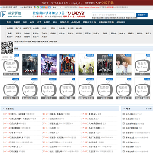The height and width of the screenshot is (153, 153).
Task: Open the 首页 navigation menu item
Action: (9, 22)
